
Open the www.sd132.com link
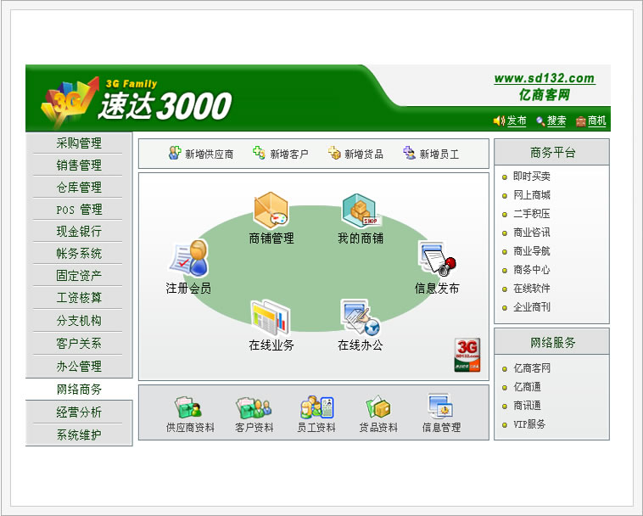(544, 78)
